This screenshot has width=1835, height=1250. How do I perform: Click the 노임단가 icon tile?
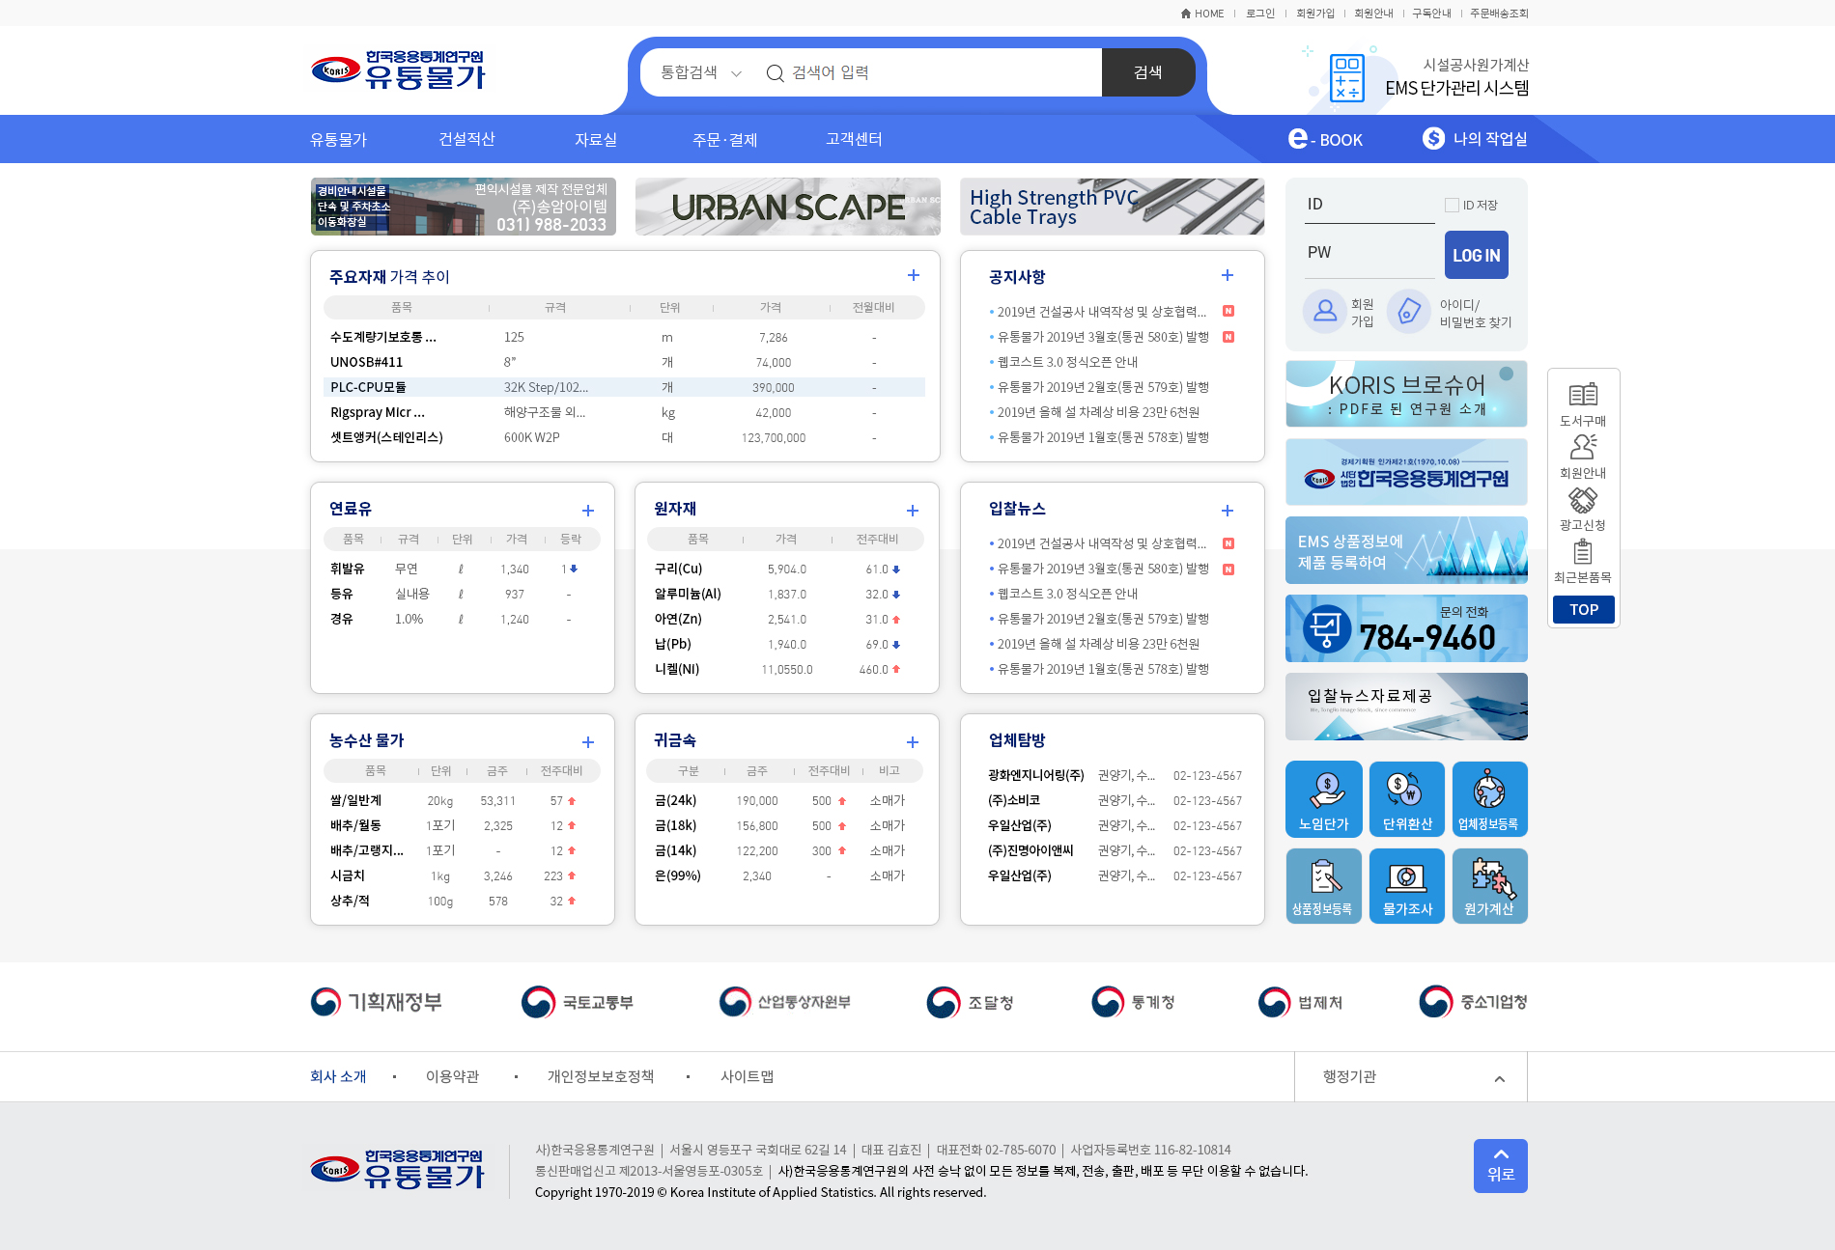[1323, 798]
